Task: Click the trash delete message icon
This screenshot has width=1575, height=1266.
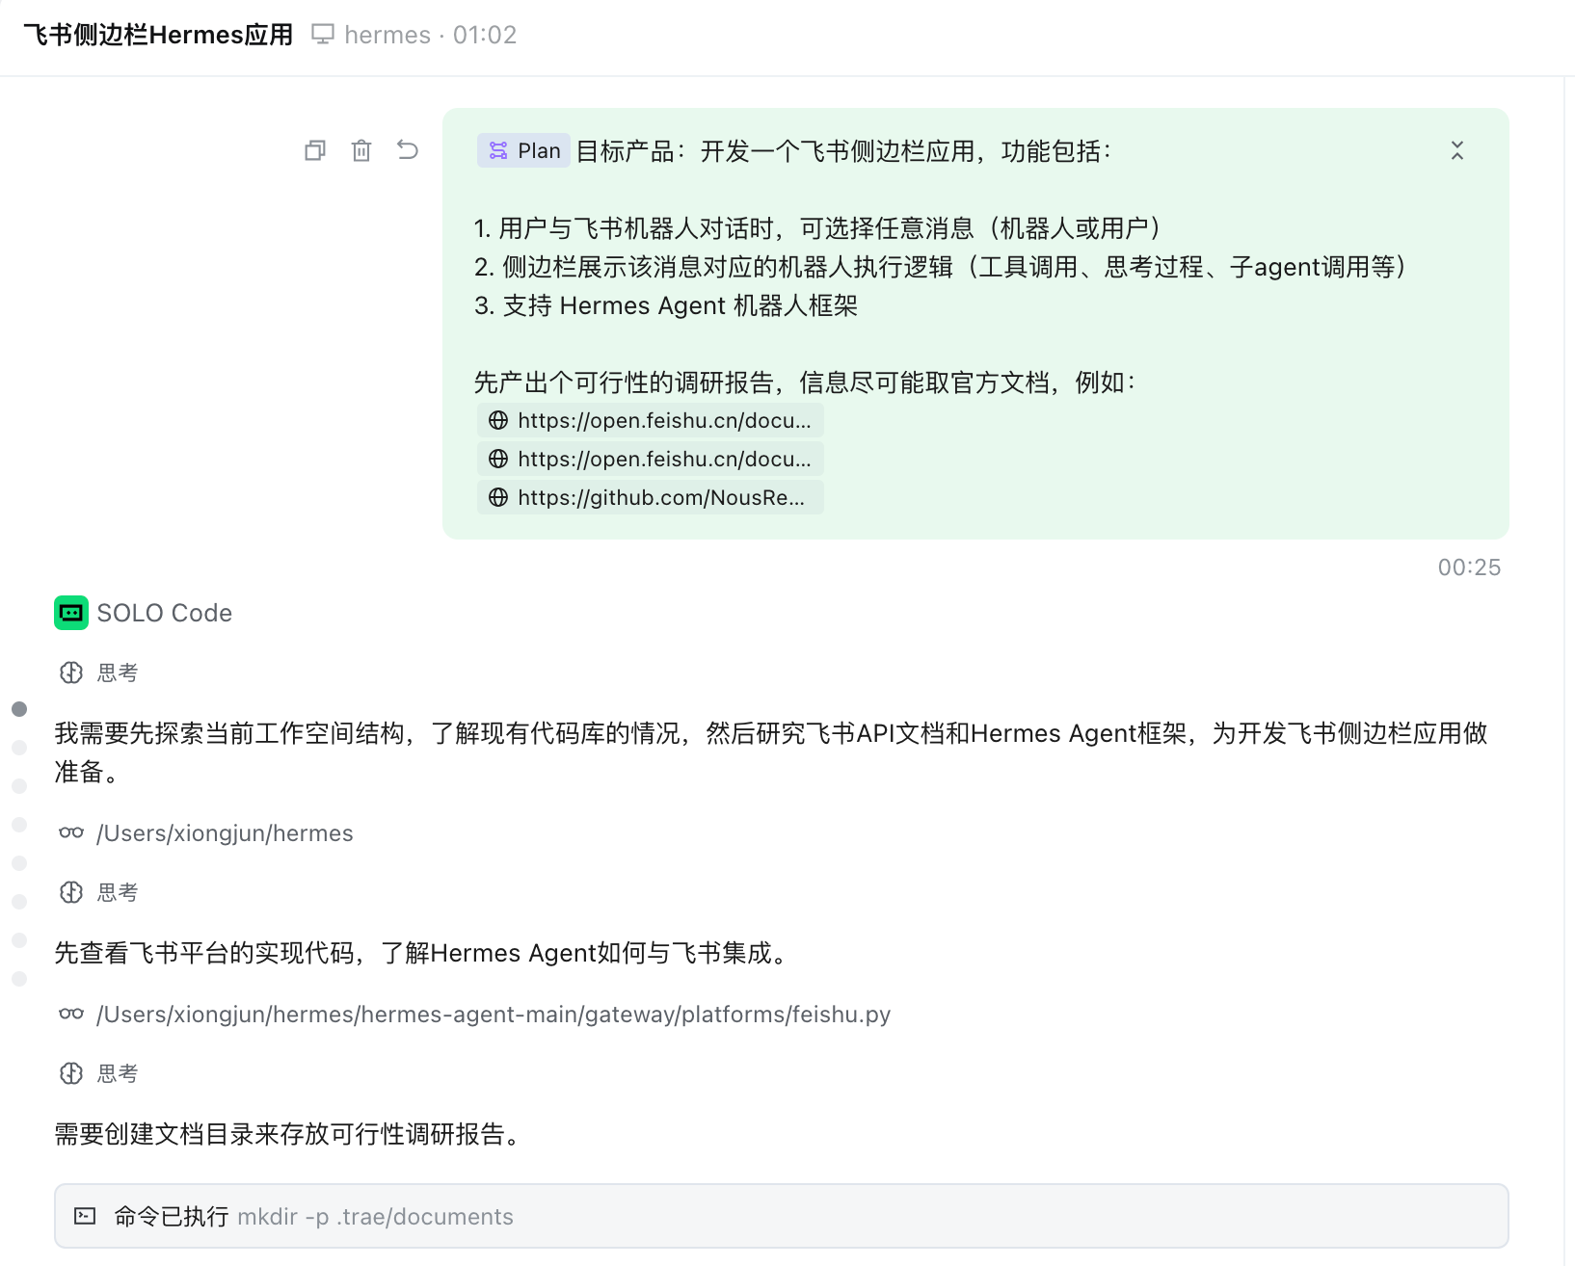Action: (361, 150)
